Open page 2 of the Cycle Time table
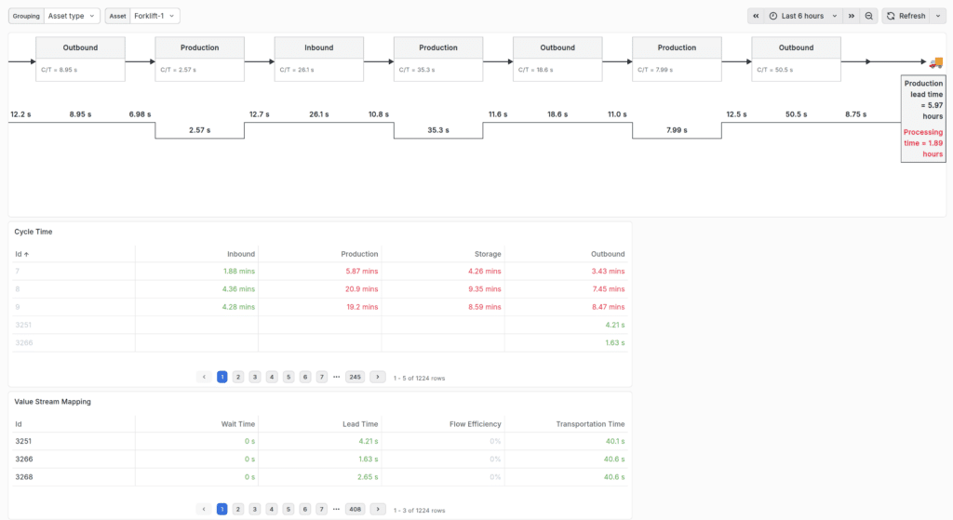 pos(238,378)
